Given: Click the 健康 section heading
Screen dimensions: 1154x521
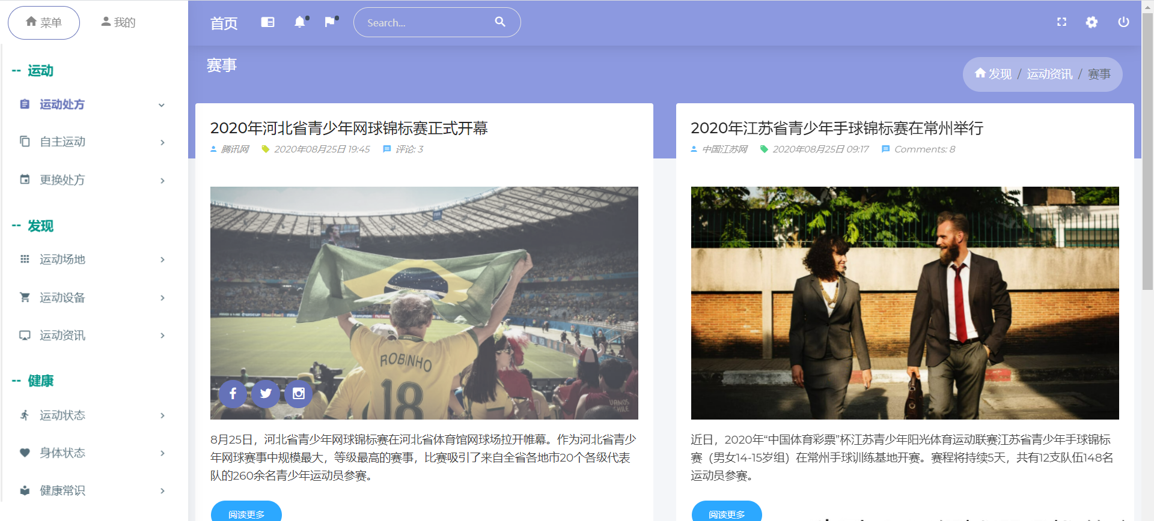Looking at the screenshot, I should click(41, 381).
